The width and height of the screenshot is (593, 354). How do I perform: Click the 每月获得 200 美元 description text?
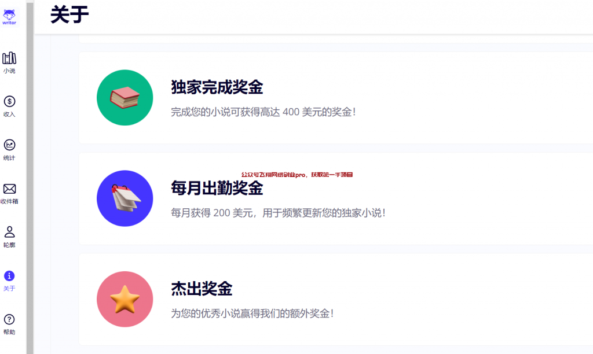278,213
